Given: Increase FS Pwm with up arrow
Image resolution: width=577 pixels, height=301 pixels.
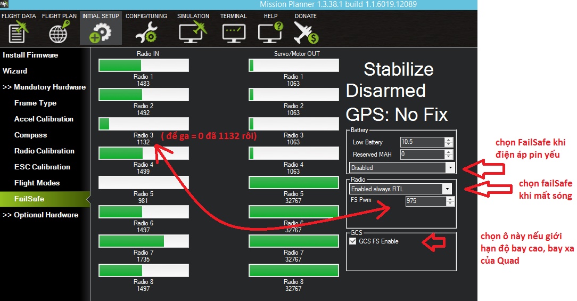Looking at the screenshot, I should 450,199.
